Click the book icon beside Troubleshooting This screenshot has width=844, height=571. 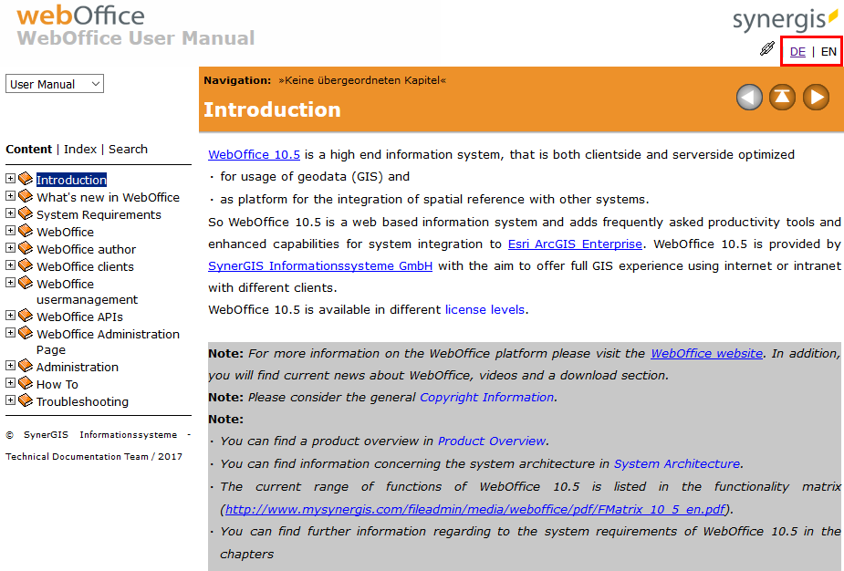tap(26, 400)
